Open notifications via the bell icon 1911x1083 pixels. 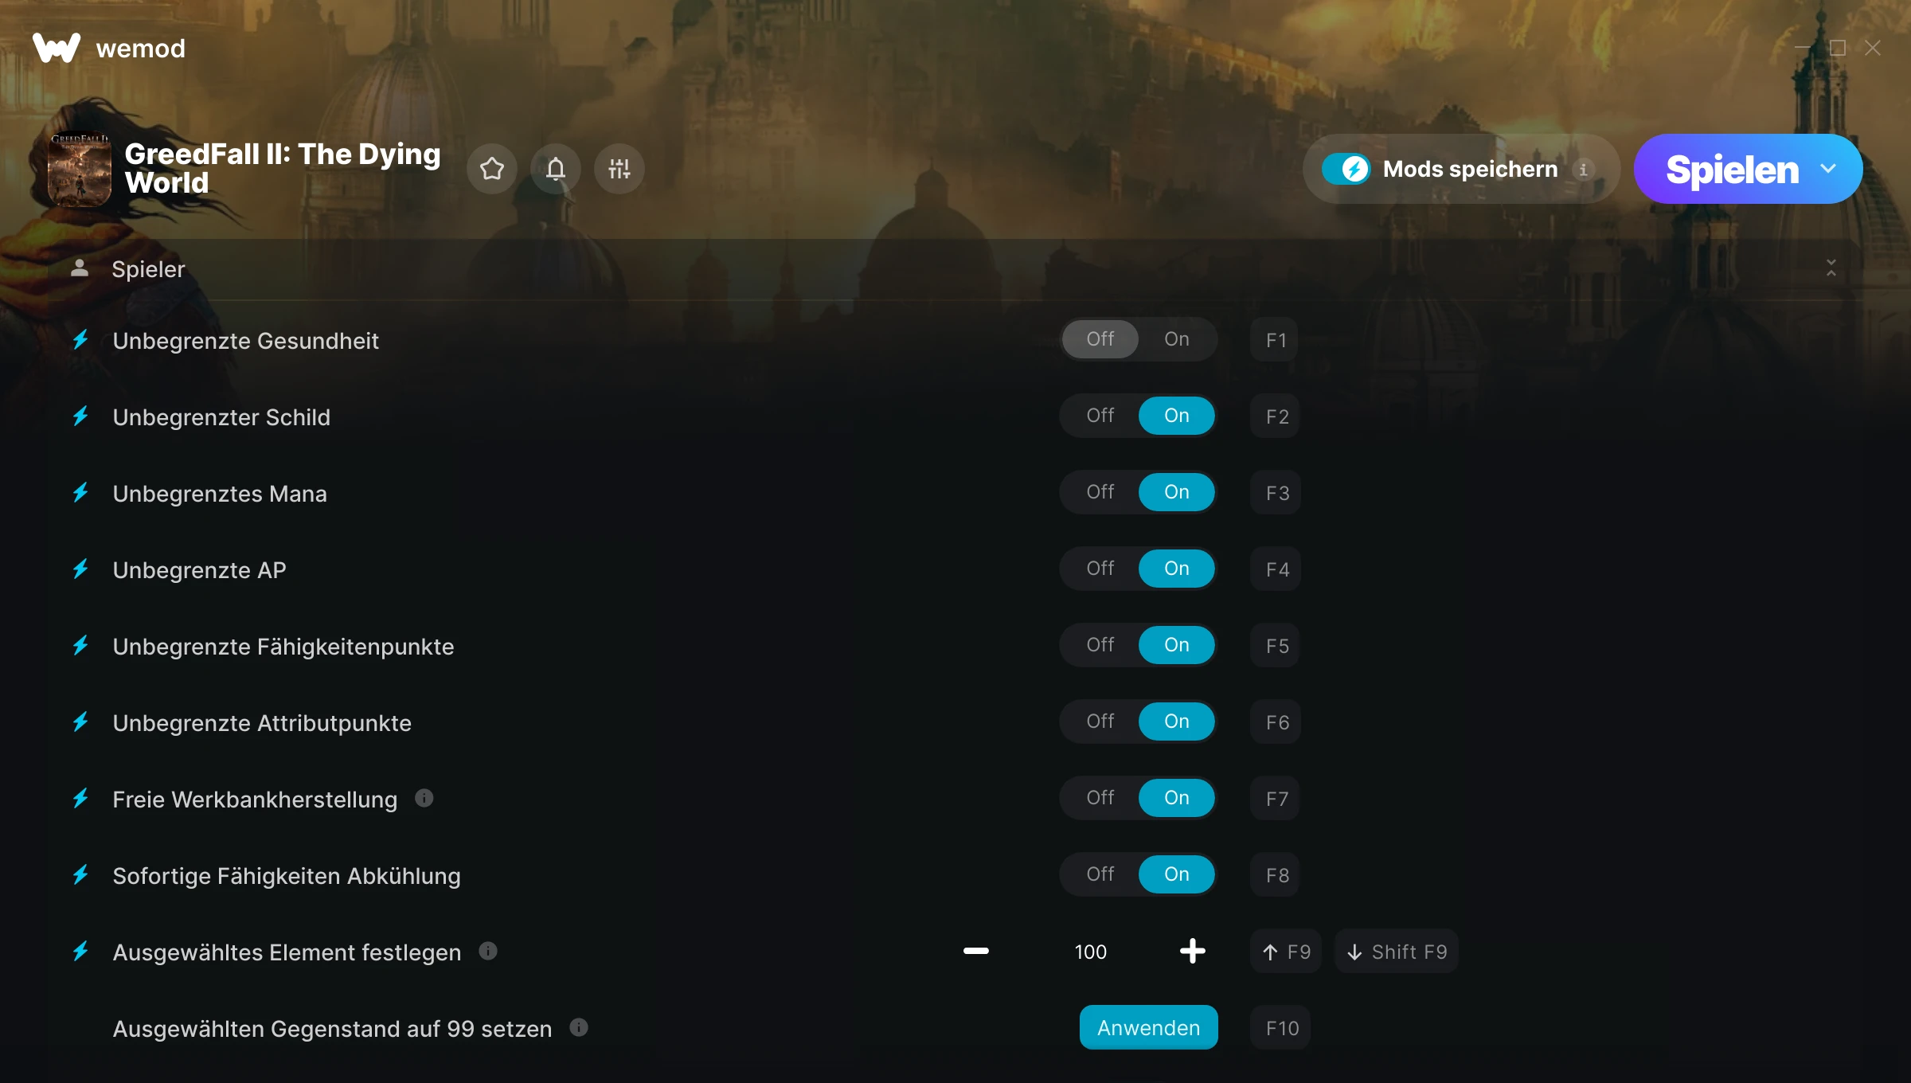(x=556, y=169)
